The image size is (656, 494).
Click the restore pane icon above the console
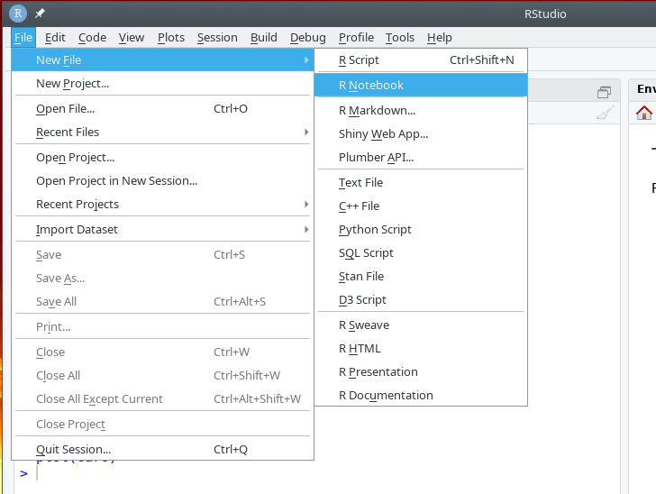(604, 92)
